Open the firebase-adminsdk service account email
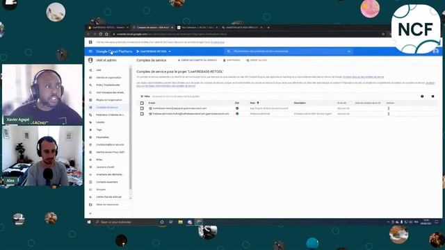The image size is (445, 250). (191, 114)
